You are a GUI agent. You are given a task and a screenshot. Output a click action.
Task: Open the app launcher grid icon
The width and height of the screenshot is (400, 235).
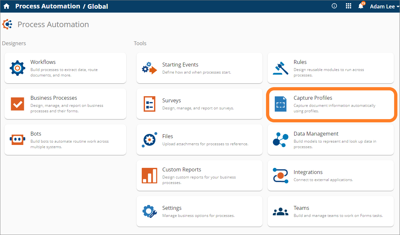pyautogui.click(x=348, y=6)
